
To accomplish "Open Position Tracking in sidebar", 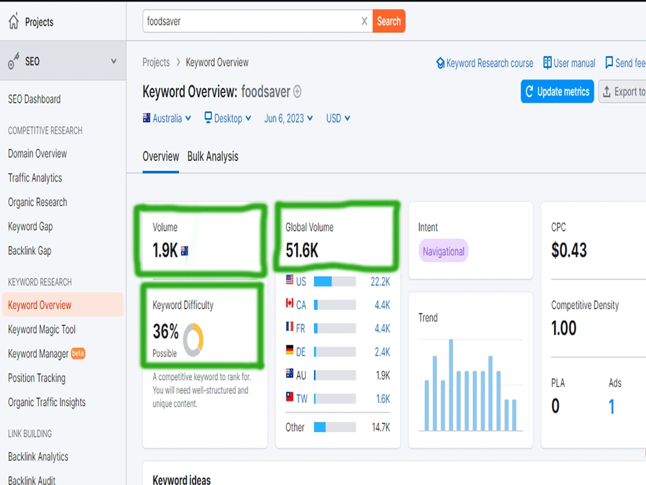I will (x=37, y=378).
